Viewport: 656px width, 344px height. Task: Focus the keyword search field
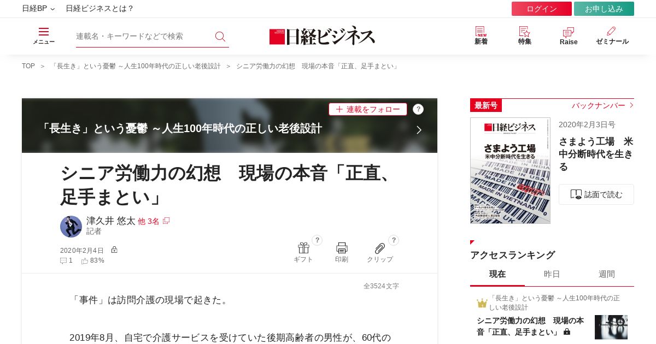143,36
